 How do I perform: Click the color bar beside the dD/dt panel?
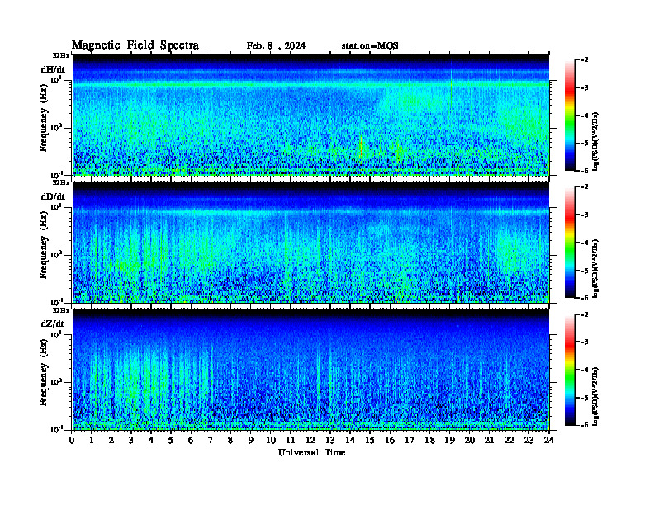[569, 242]
